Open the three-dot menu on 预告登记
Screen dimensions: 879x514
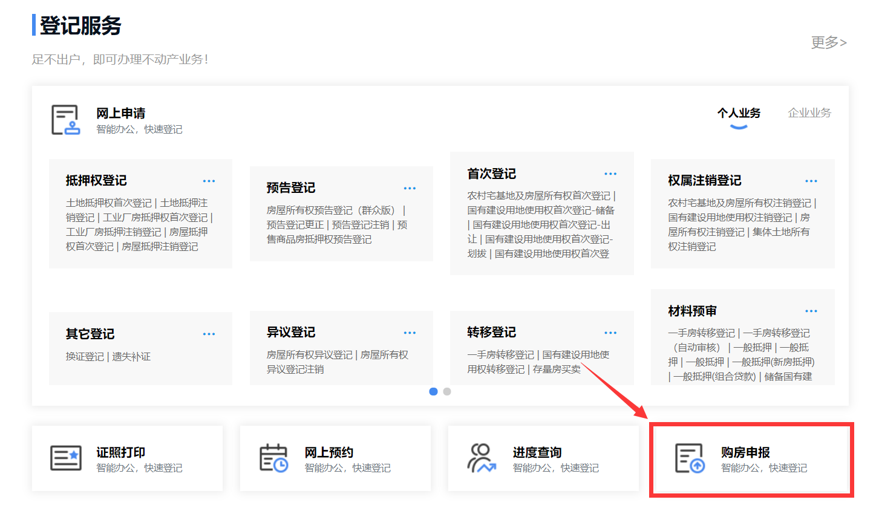coord(410,189)
